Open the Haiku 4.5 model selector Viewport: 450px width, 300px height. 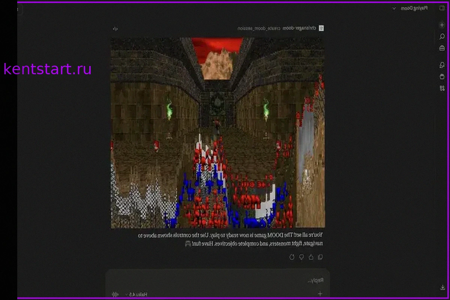[136, 294]
